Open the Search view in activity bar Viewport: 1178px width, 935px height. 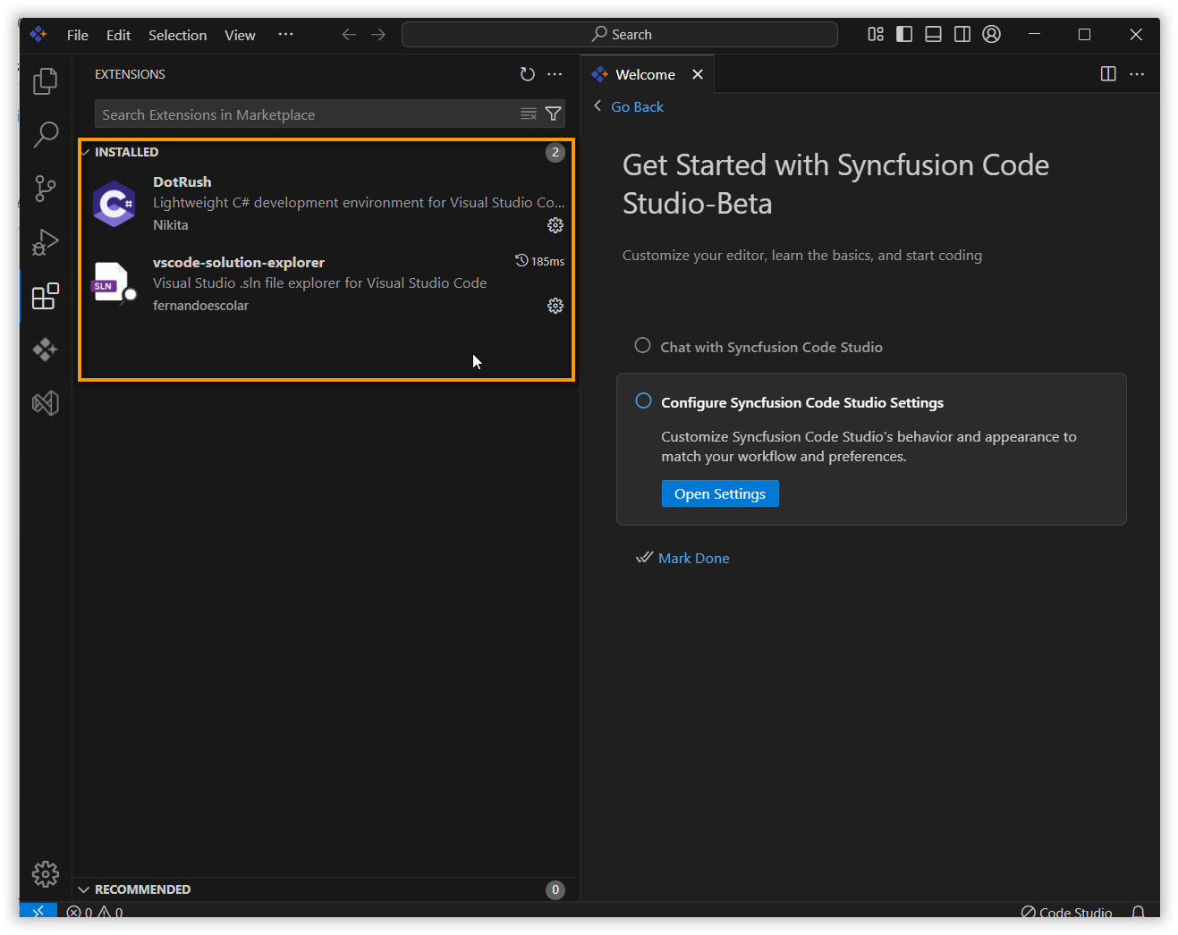tap(45, 135)
